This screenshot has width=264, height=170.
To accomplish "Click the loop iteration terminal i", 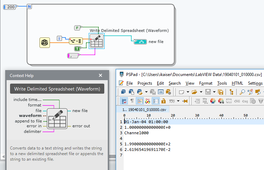I will (59, 38).
